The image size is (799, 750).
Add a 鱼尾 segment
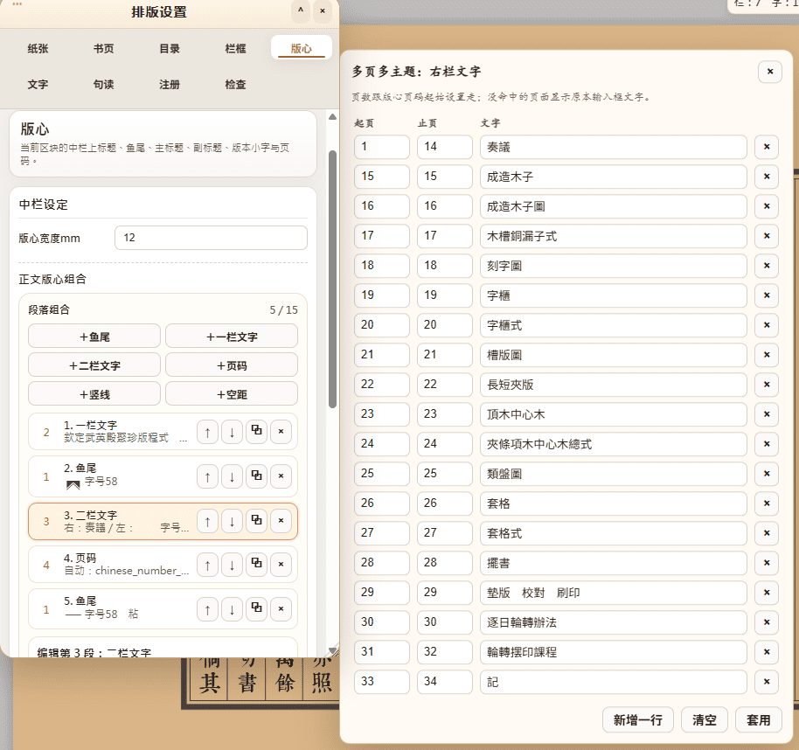94,337
